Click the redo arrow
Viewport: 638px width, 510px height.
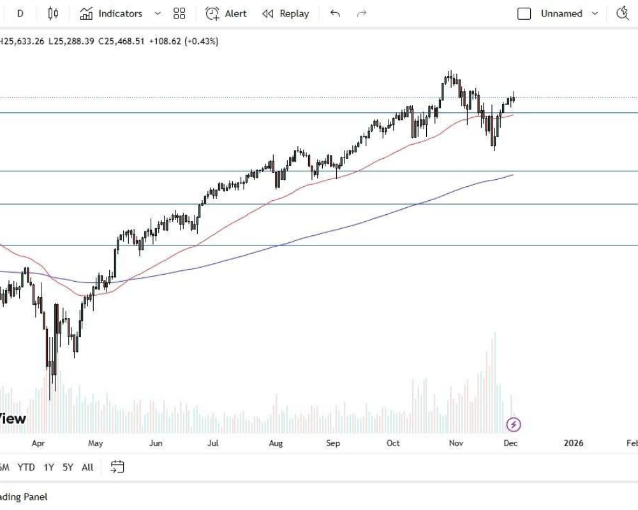pyautogui.click(x=362, y=13)
